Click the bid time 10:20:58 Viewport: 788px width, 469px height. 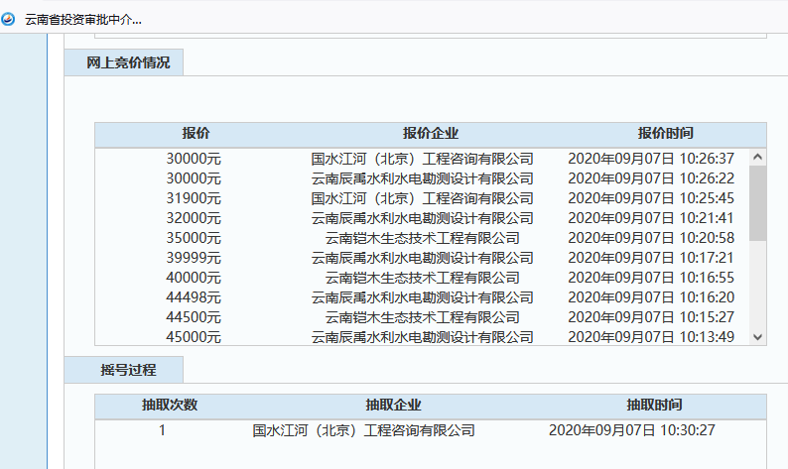pos(651,238)
